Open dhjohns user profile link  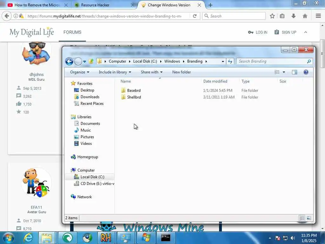point(36,74)
